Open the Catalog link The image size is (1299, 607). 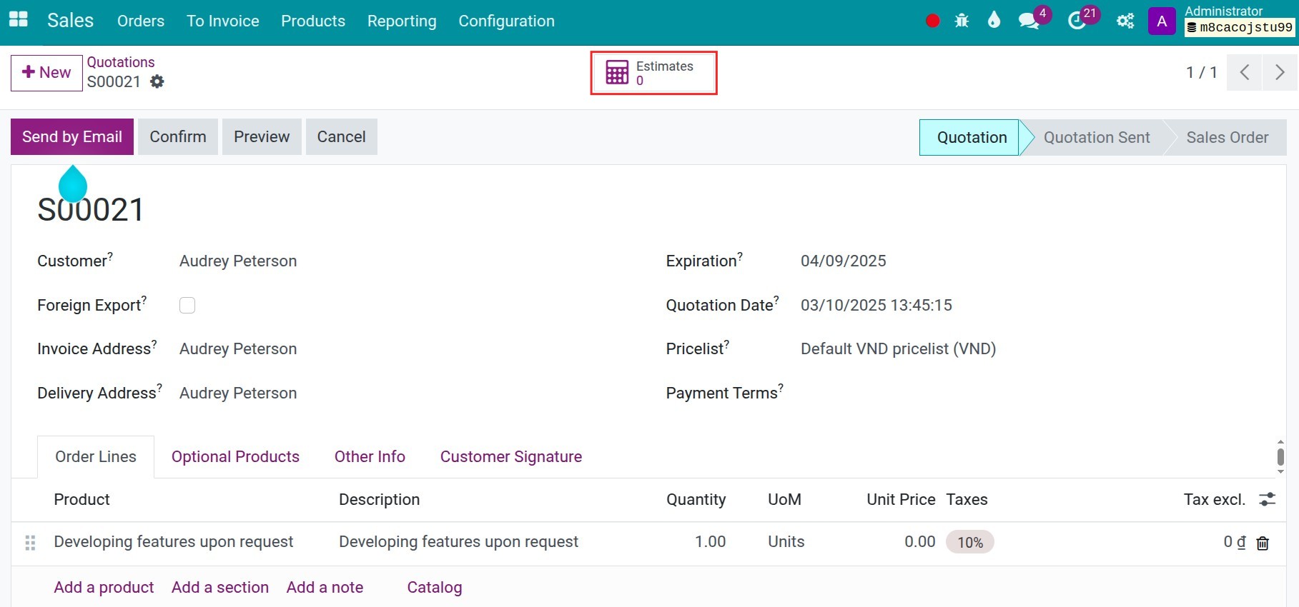435,587
